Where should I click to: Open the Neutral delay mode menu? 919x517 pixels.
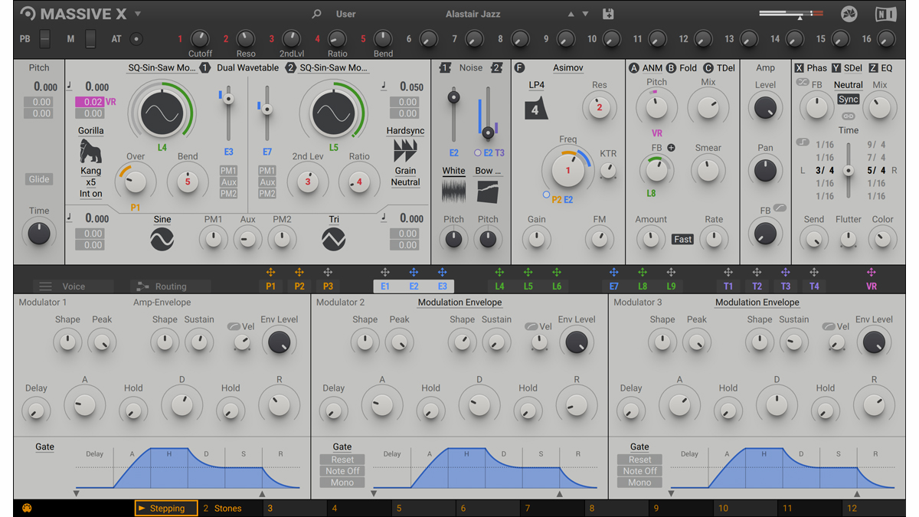[x=848, y=85]
